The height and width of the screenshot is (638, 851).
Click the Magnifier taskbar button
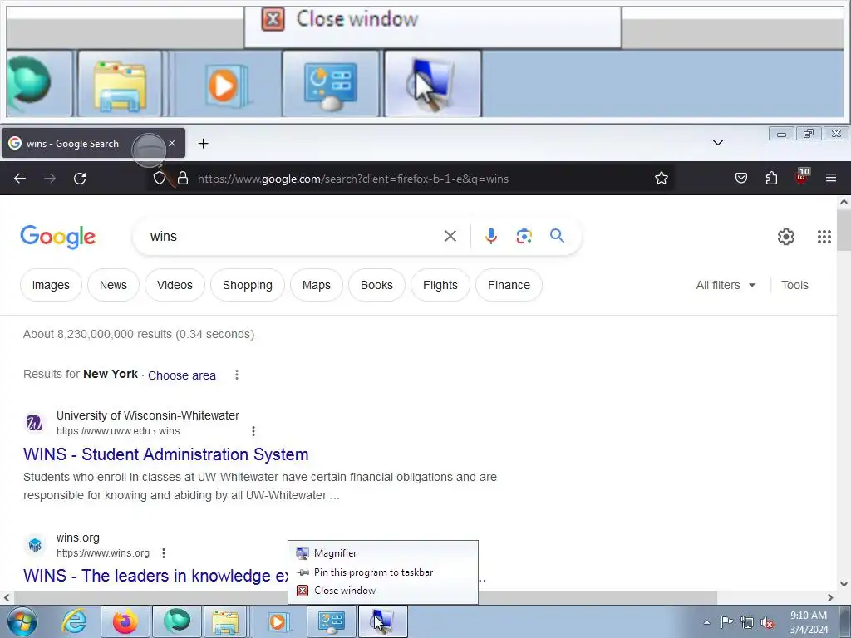(382, 621)
